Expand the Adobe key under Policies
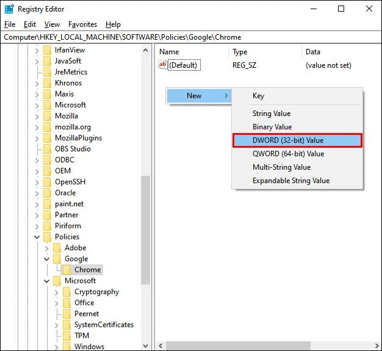The width and height of the screenshot is (382, 351). (x=46, y=248)
